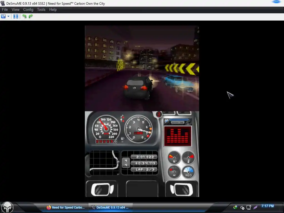
Task: Select DeSmuME taskbar button
Action: point(110,207)
